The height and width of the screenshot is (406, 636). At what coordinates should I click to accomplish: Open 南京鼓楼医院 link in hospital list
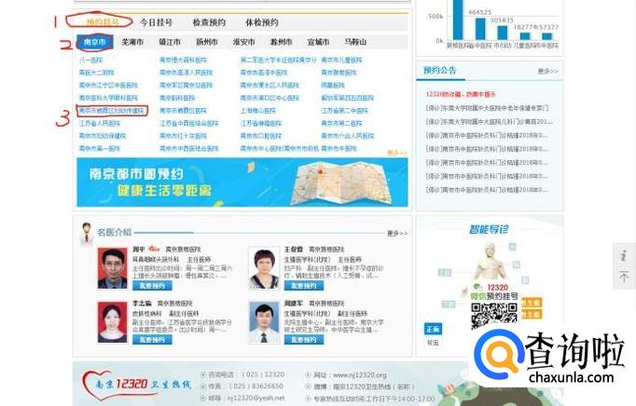click(x=339, y=73)
